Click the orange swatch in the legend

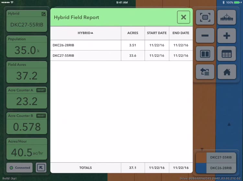[201, 157]
